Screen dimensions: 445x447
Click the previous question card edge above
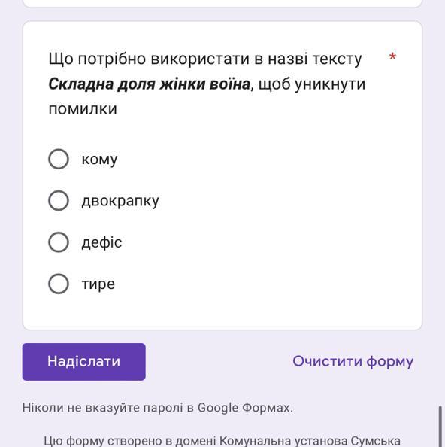coord(222,4)
